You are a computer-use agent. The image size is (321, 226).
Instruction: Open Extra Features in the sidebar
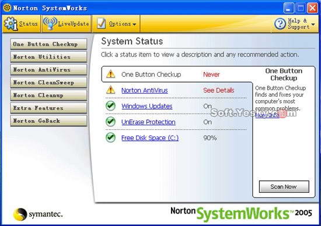click(x=48, y=108)
